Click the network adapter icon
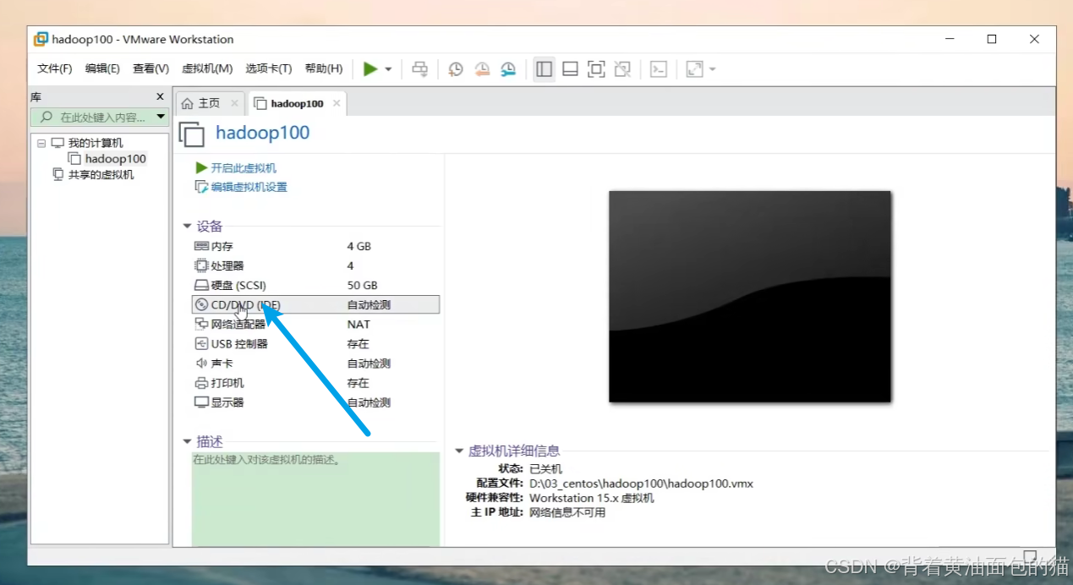 [x=201, y=325]
